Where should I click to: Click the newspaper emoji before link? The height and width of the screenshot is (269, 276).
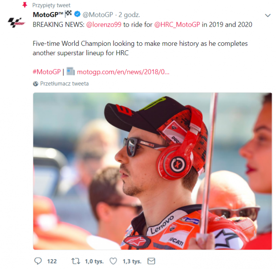click(70, 71)
